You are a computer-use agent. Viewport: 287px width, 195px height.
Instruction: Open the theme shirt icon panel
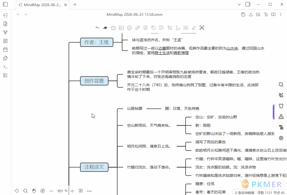tap(281, 106)
